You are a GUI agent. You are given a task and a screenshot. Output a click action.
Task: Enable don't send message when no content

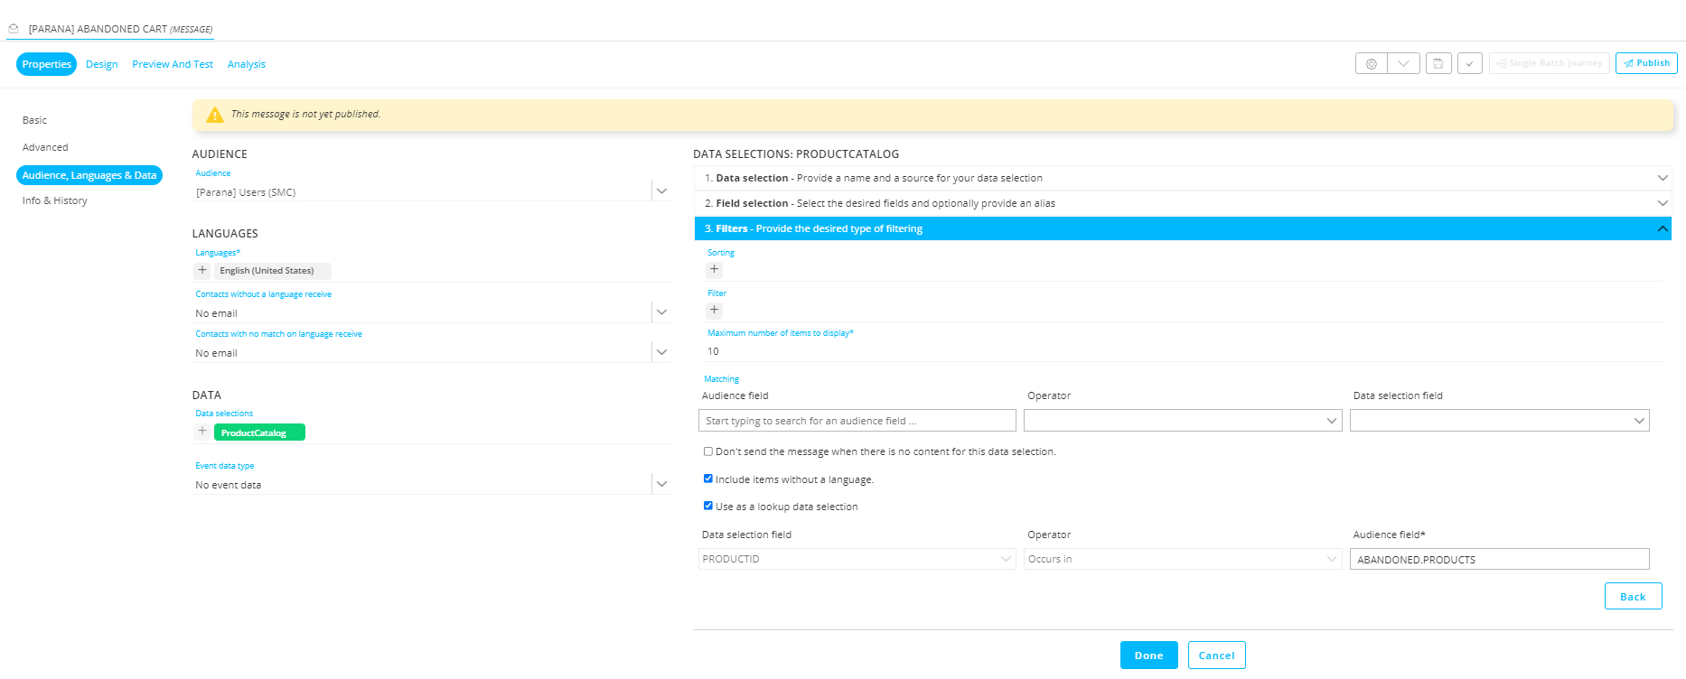pyautogui.click(x=708, y=451)
